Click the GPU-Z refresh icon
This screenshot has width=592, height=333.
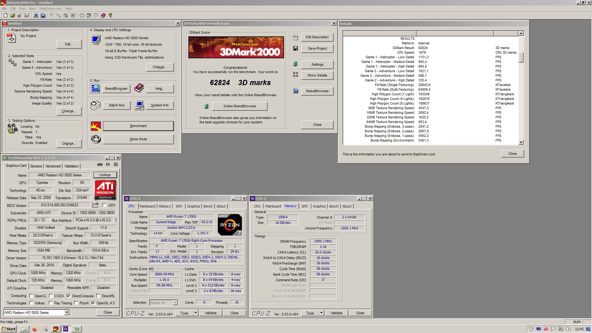pos(108,165)
